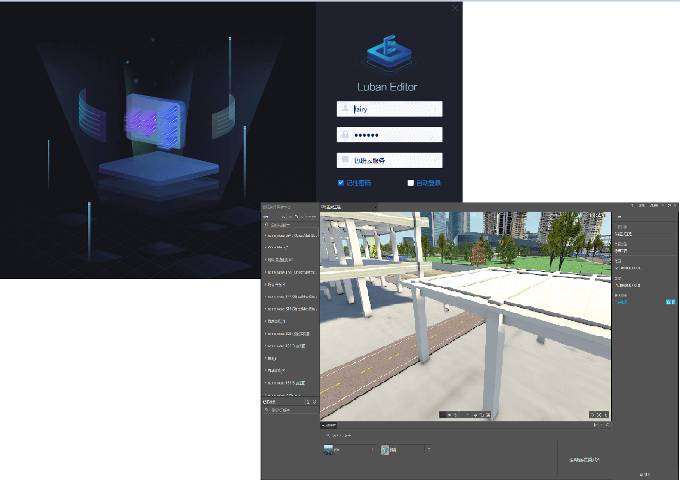
Task: Select the third viewport toolbar icon
Action: pyautogui.click(x=455, y=415)
